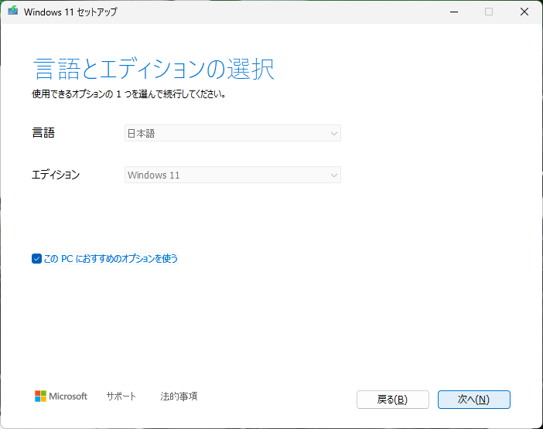Click the 次へ(N) button
This screenshot has width=543, height=429.
click(473, 400)
